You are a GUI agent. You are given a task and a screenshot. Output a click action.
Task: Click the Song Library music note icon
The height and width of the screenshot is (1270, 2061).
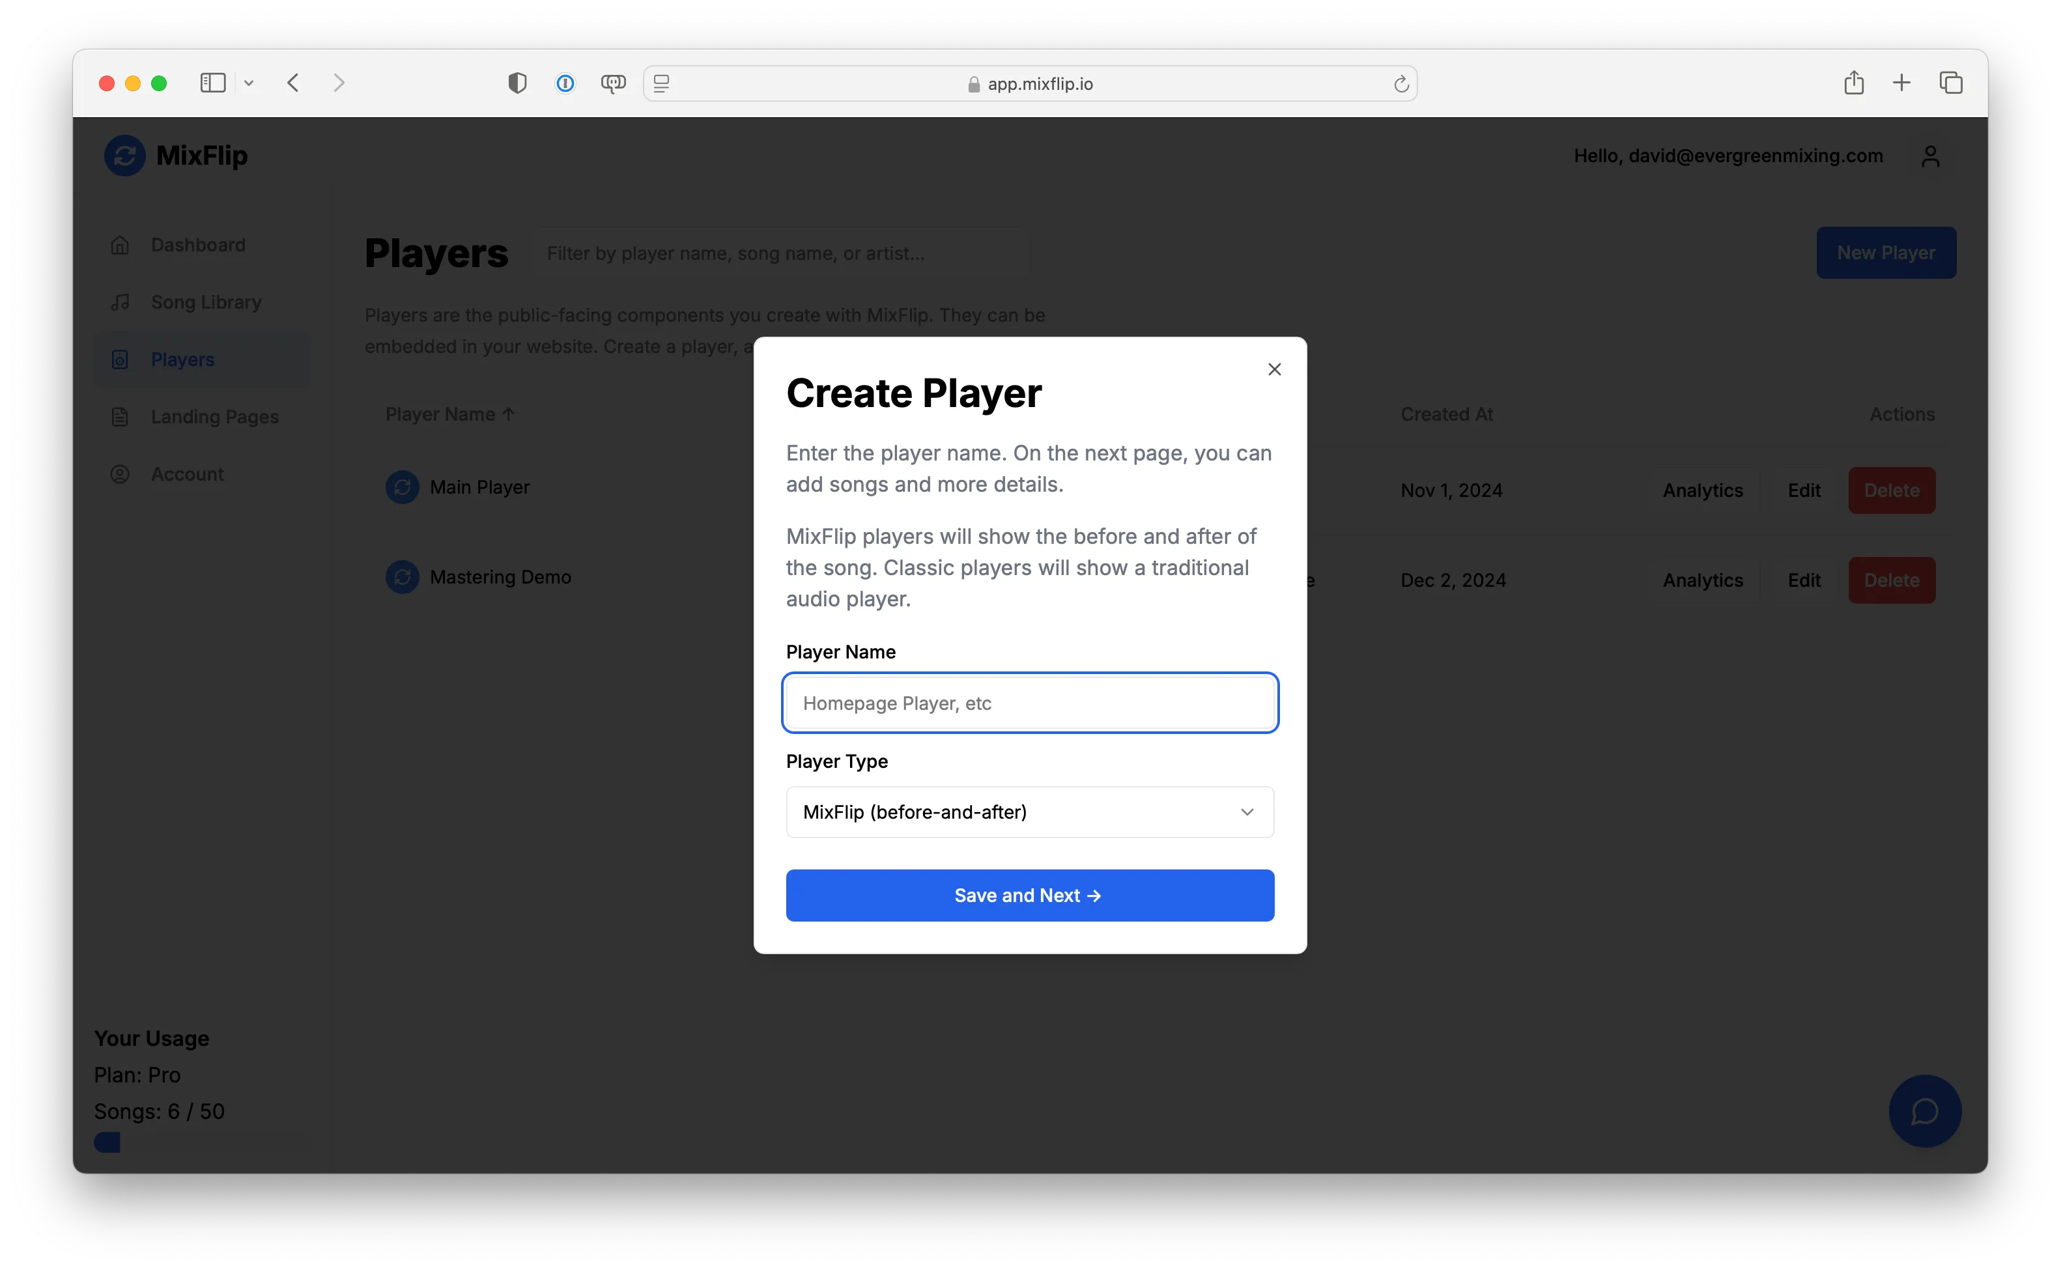(120, 302)
